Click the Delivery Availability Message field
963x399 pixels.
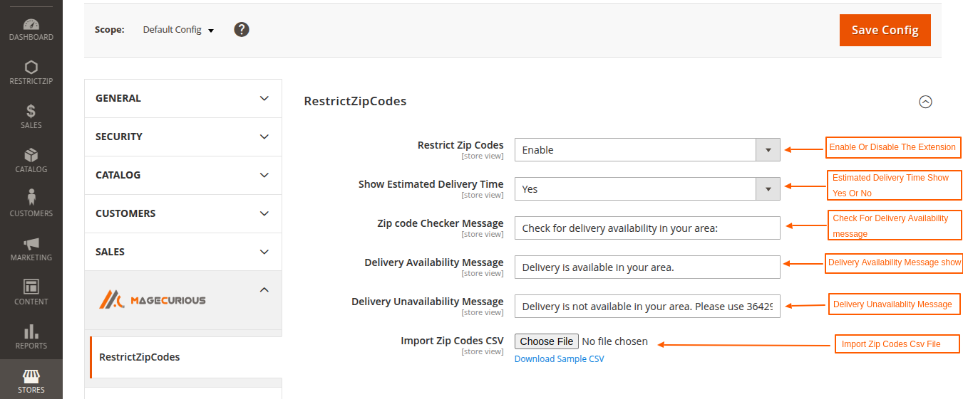click(647, 267)
